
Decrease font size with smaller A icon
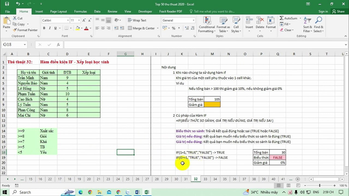90,20
